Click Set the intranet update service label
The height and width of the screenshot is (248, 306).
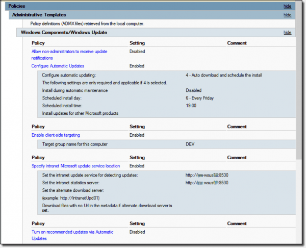point(90,175)
